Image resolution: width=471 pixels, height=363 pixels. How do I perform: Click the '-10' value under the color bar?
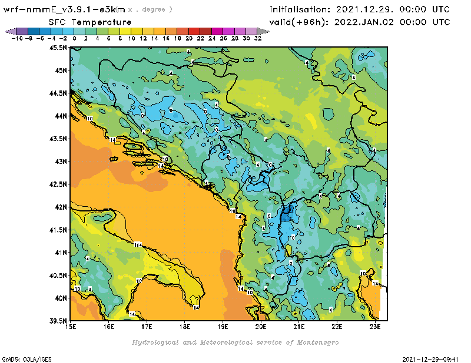point(17,38)
